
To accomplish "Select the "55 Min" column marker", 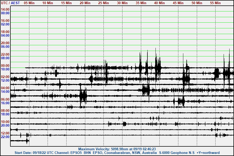I will tap(215, 3).
